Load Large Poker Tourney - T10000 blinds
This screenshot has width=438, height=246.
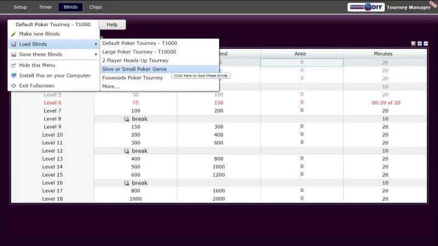coord(159,52)
